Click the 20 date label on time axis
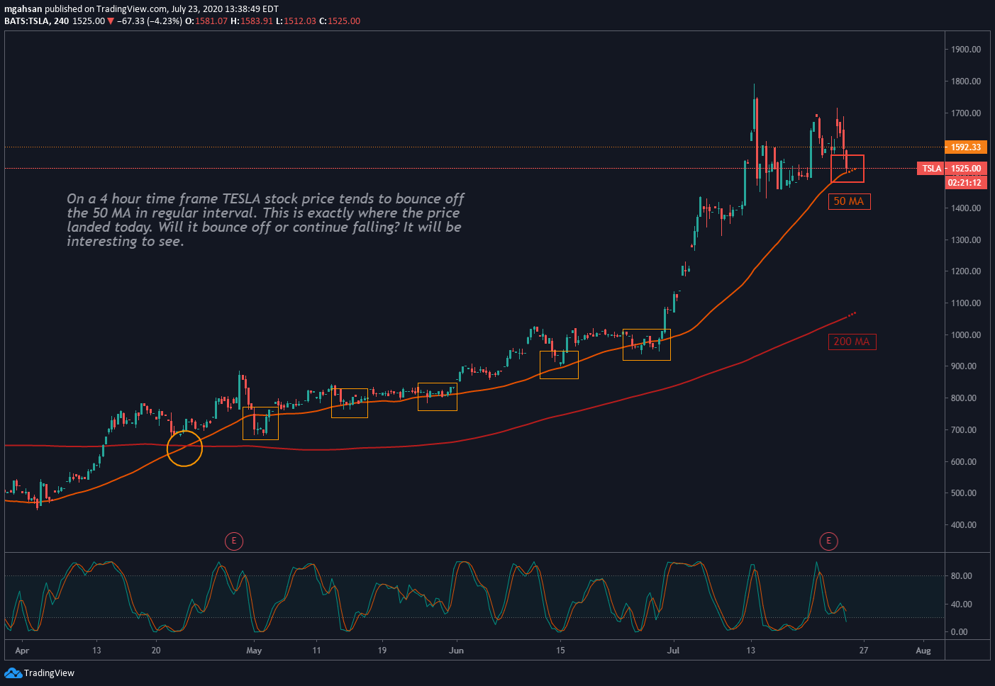 157,651
